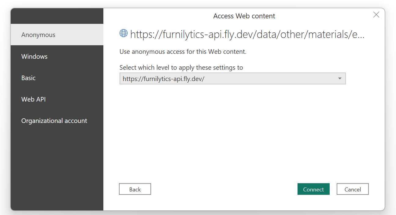Dismiss the dialog with the X button
This screenshot has width=396, height=215.
(376, 14)
